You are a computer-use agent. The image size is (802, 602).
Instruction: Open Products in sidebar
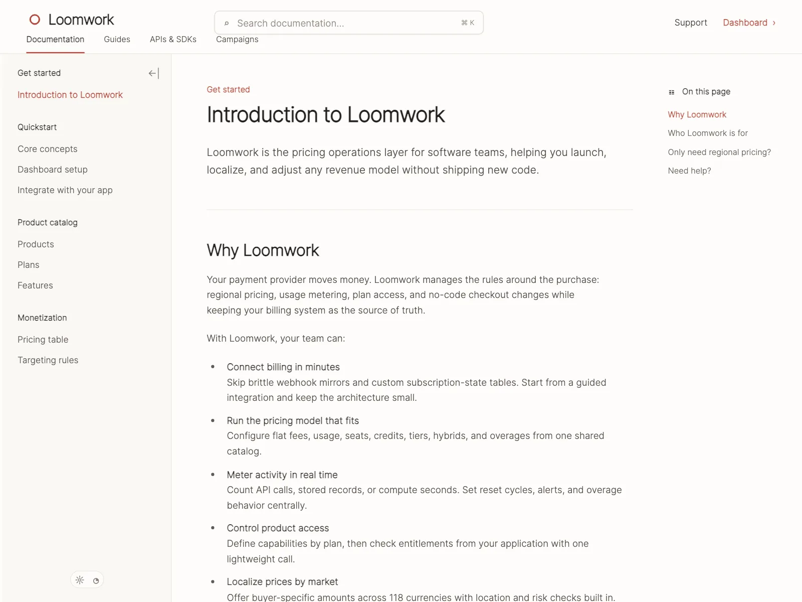coord(36,244)
